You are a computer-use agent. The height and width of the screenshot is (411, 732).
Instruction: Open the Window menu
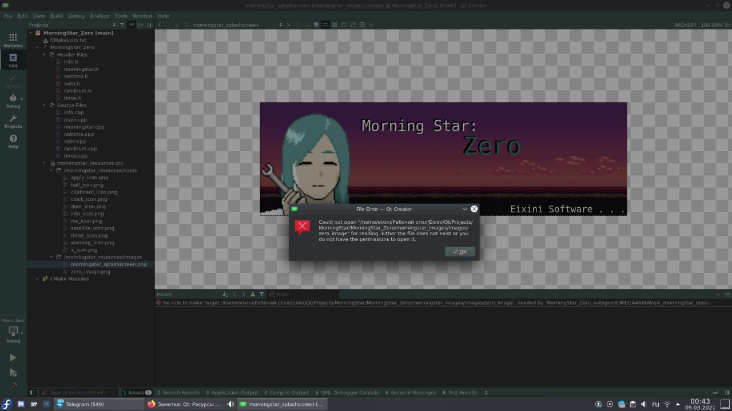click(x=142, y=16)
